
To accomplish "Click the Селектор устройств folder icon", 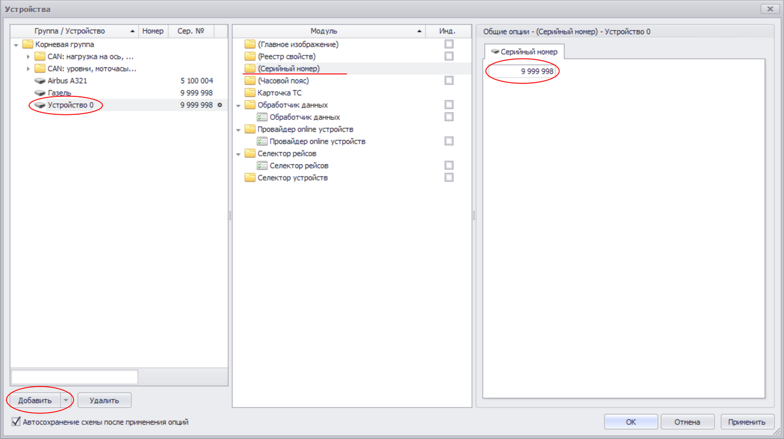I will pos(250,178).
